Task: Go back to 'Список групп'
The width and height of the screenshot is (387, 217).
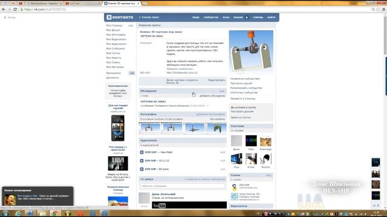Action: click(x=149, y=17)
